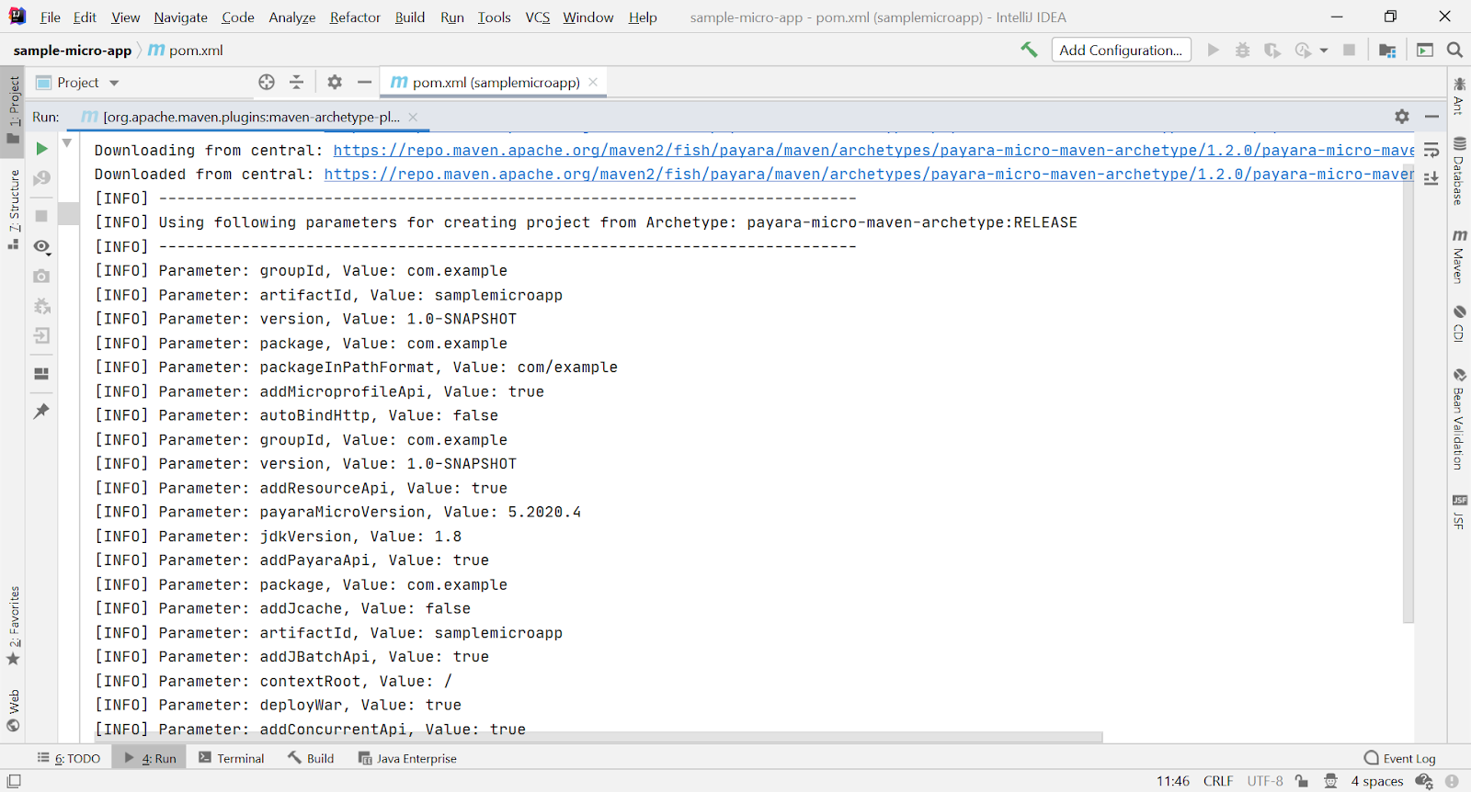The image size is (1471, 792).
Task: Click the restore layout icon in Run panel
Action: click(x=41, y=374)
